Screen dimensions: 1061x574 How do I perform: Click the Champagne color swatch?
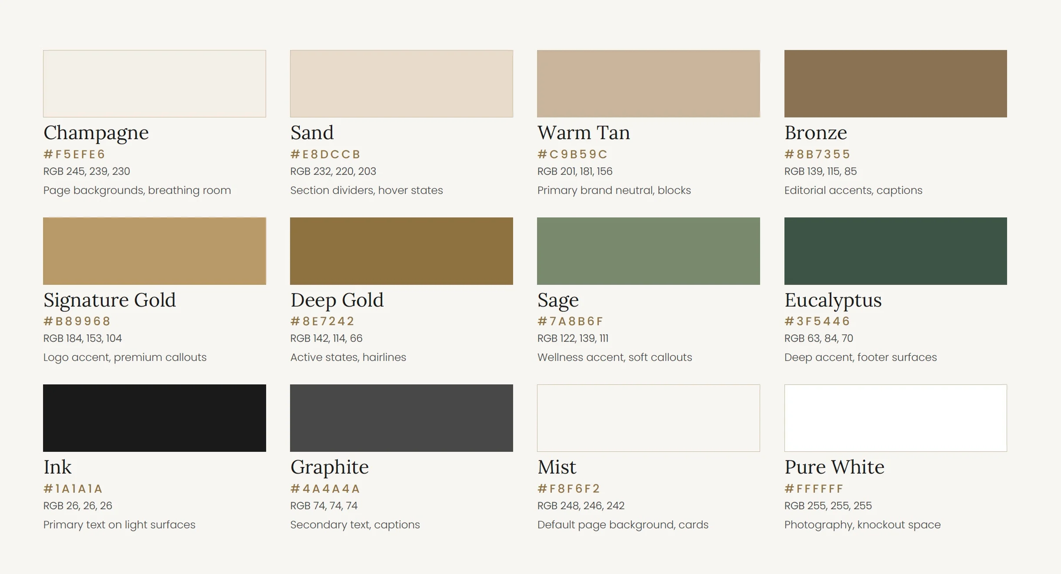[x=154, y=83]
